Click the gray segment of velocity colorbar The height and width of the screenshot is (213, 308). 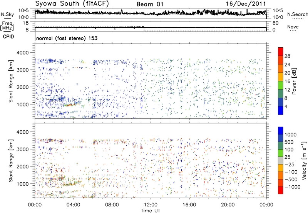281,161
